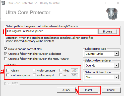124x96 pixels.
Task: Click Browse to choose game folder
Action: point(108,31)
